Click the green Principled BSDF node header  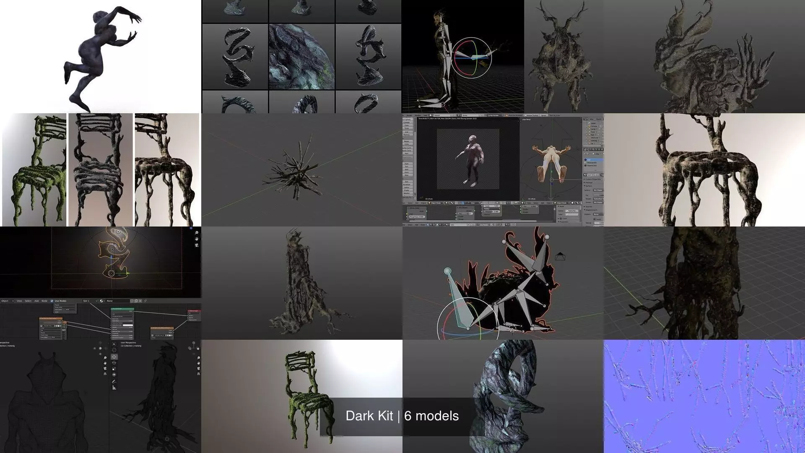122,309
